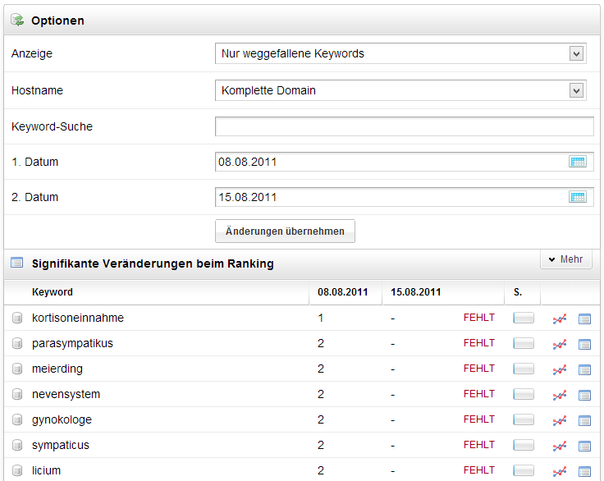Click database icon beside kortisoneinnahme
The width and height of the screenshot is (604, 481).
coord(17,318)
